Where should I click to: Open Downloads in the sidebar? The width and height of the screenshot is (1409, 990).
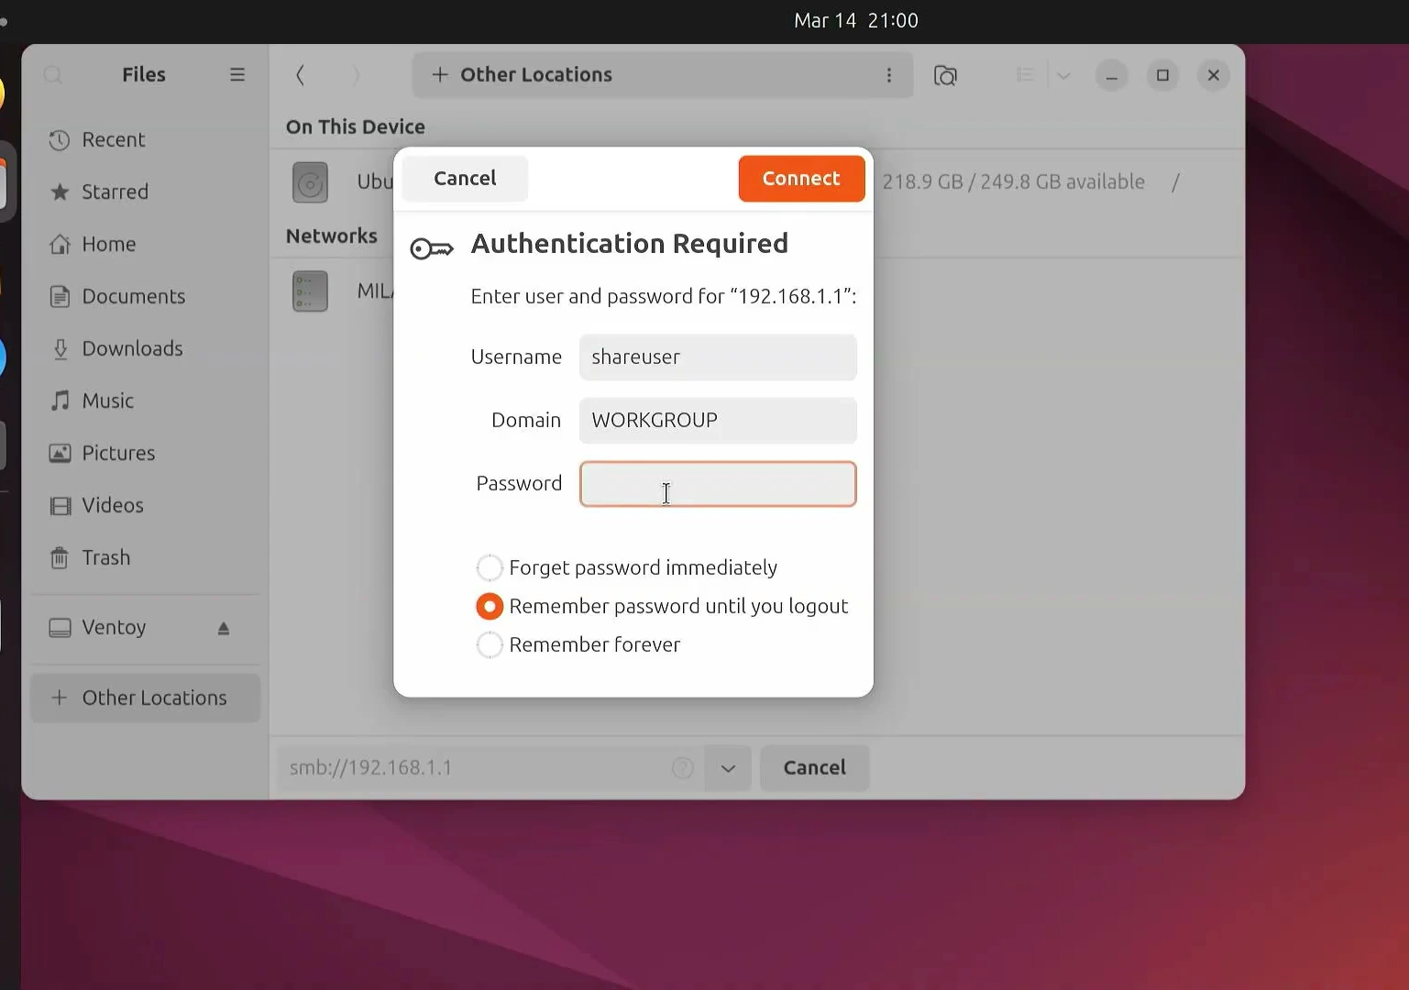point(145,348)
